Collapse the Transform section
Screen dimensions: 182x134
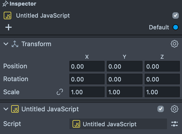coord(6,44)
